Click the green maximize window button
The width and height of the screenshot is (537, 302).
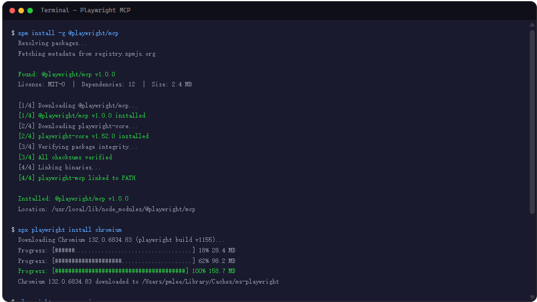(30, 11)
